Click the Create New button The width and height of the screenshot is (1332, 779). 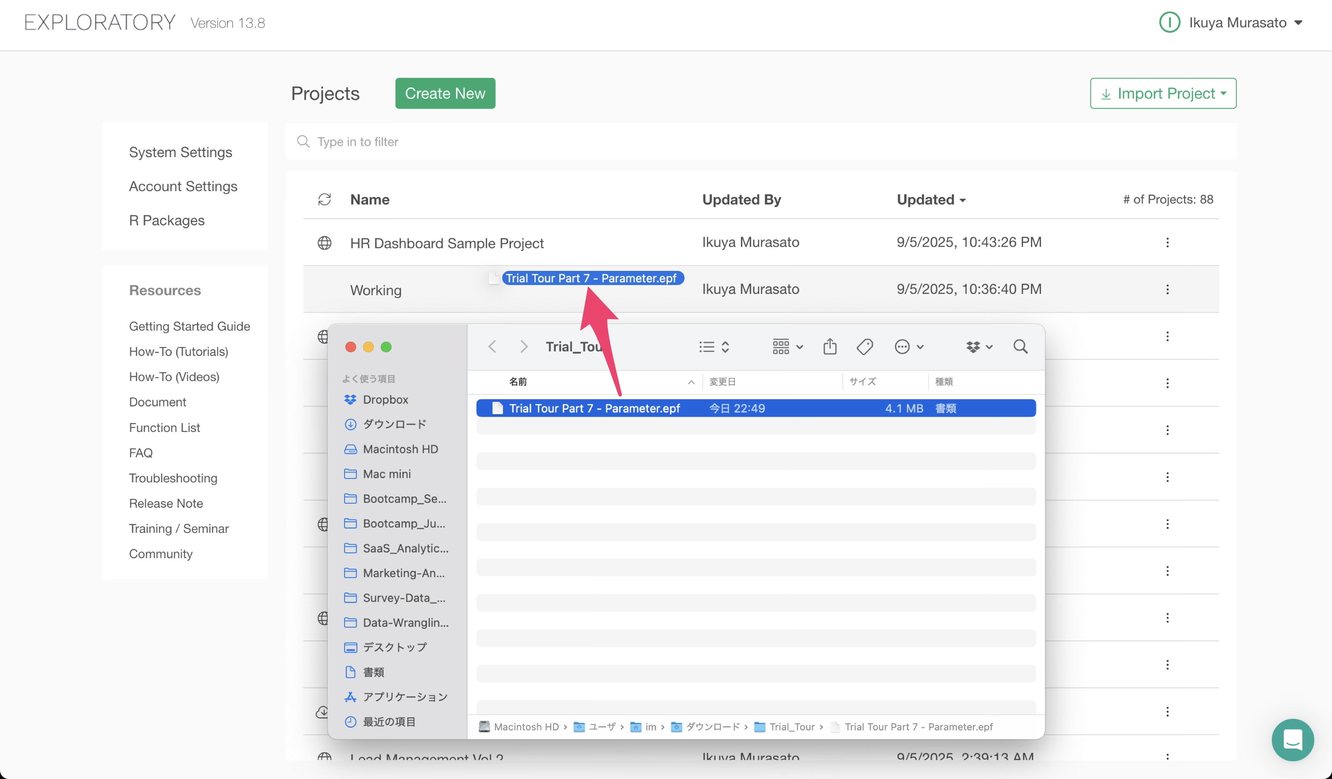[445, 93]
